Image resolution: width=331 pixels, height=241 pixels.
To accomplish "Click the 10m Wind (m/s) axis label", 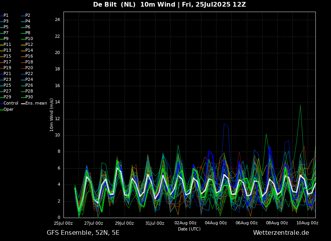I will point(52,115).
